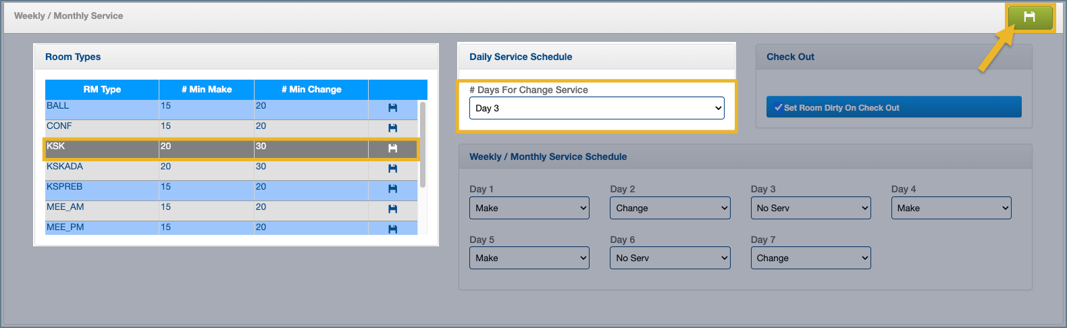
Task: Expand the Day 3 No Serv dropdown
Action: click(810, 208)
